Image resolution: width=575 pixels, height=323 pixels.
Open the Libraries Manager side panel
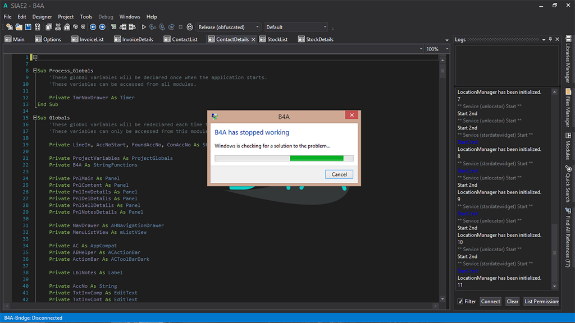(568, 63)
